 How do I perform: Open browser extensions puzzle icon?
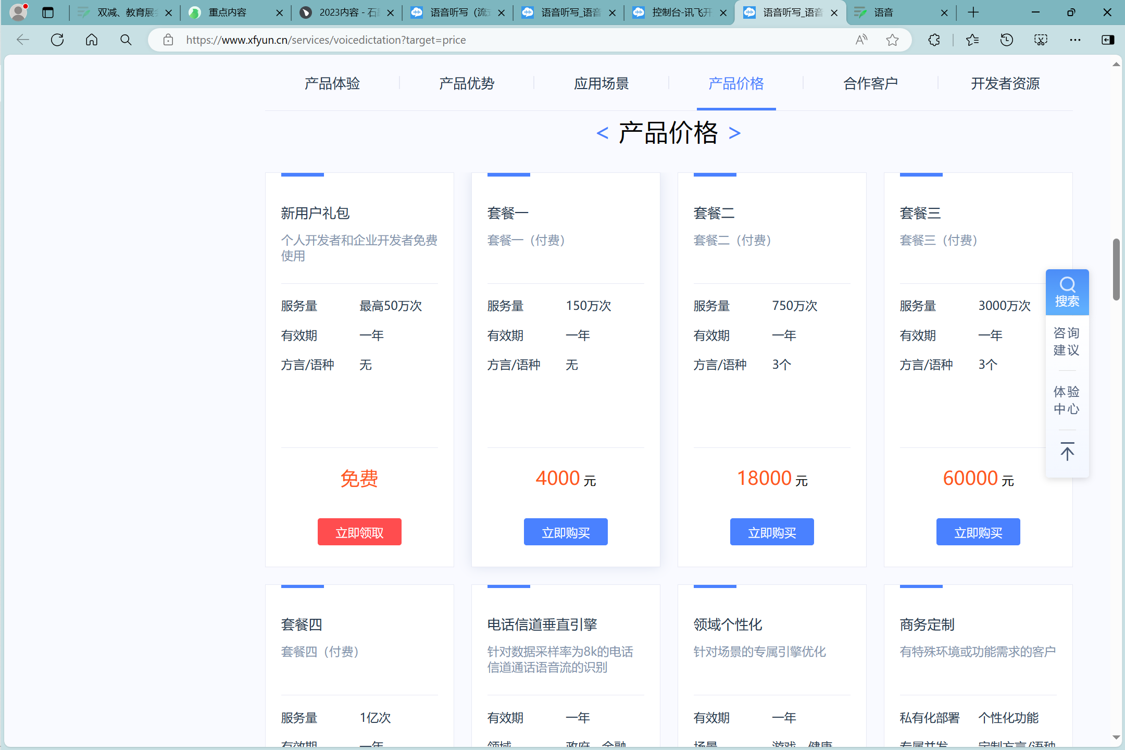point(934,40)
